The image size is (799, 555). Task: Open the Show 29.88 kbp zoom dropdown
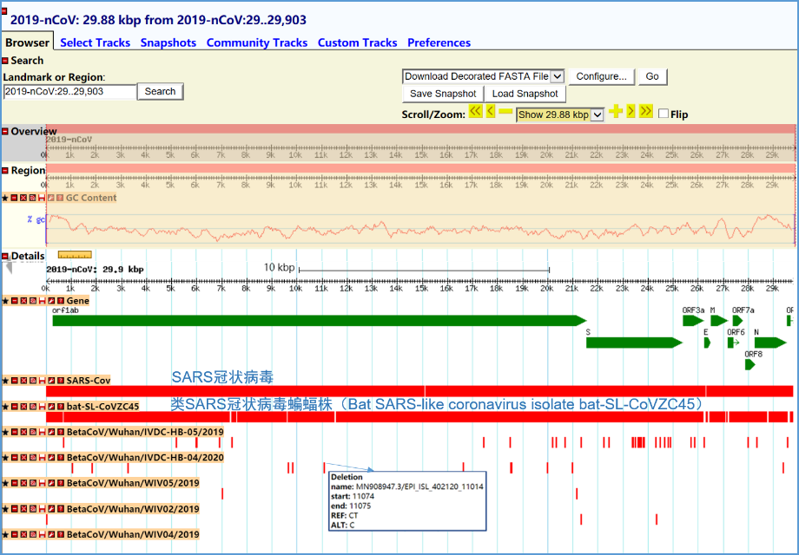pos(560,114)
